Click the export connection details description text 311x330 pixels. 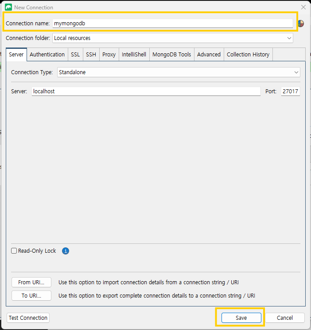point(157,296)
